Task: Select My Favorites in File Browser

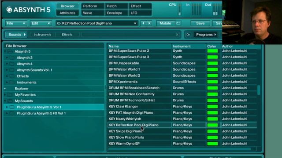Action: coord(25,95)
